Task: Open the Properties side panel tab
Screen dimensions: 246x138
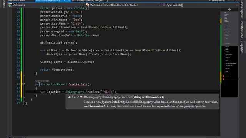Action: click(242, 47)
